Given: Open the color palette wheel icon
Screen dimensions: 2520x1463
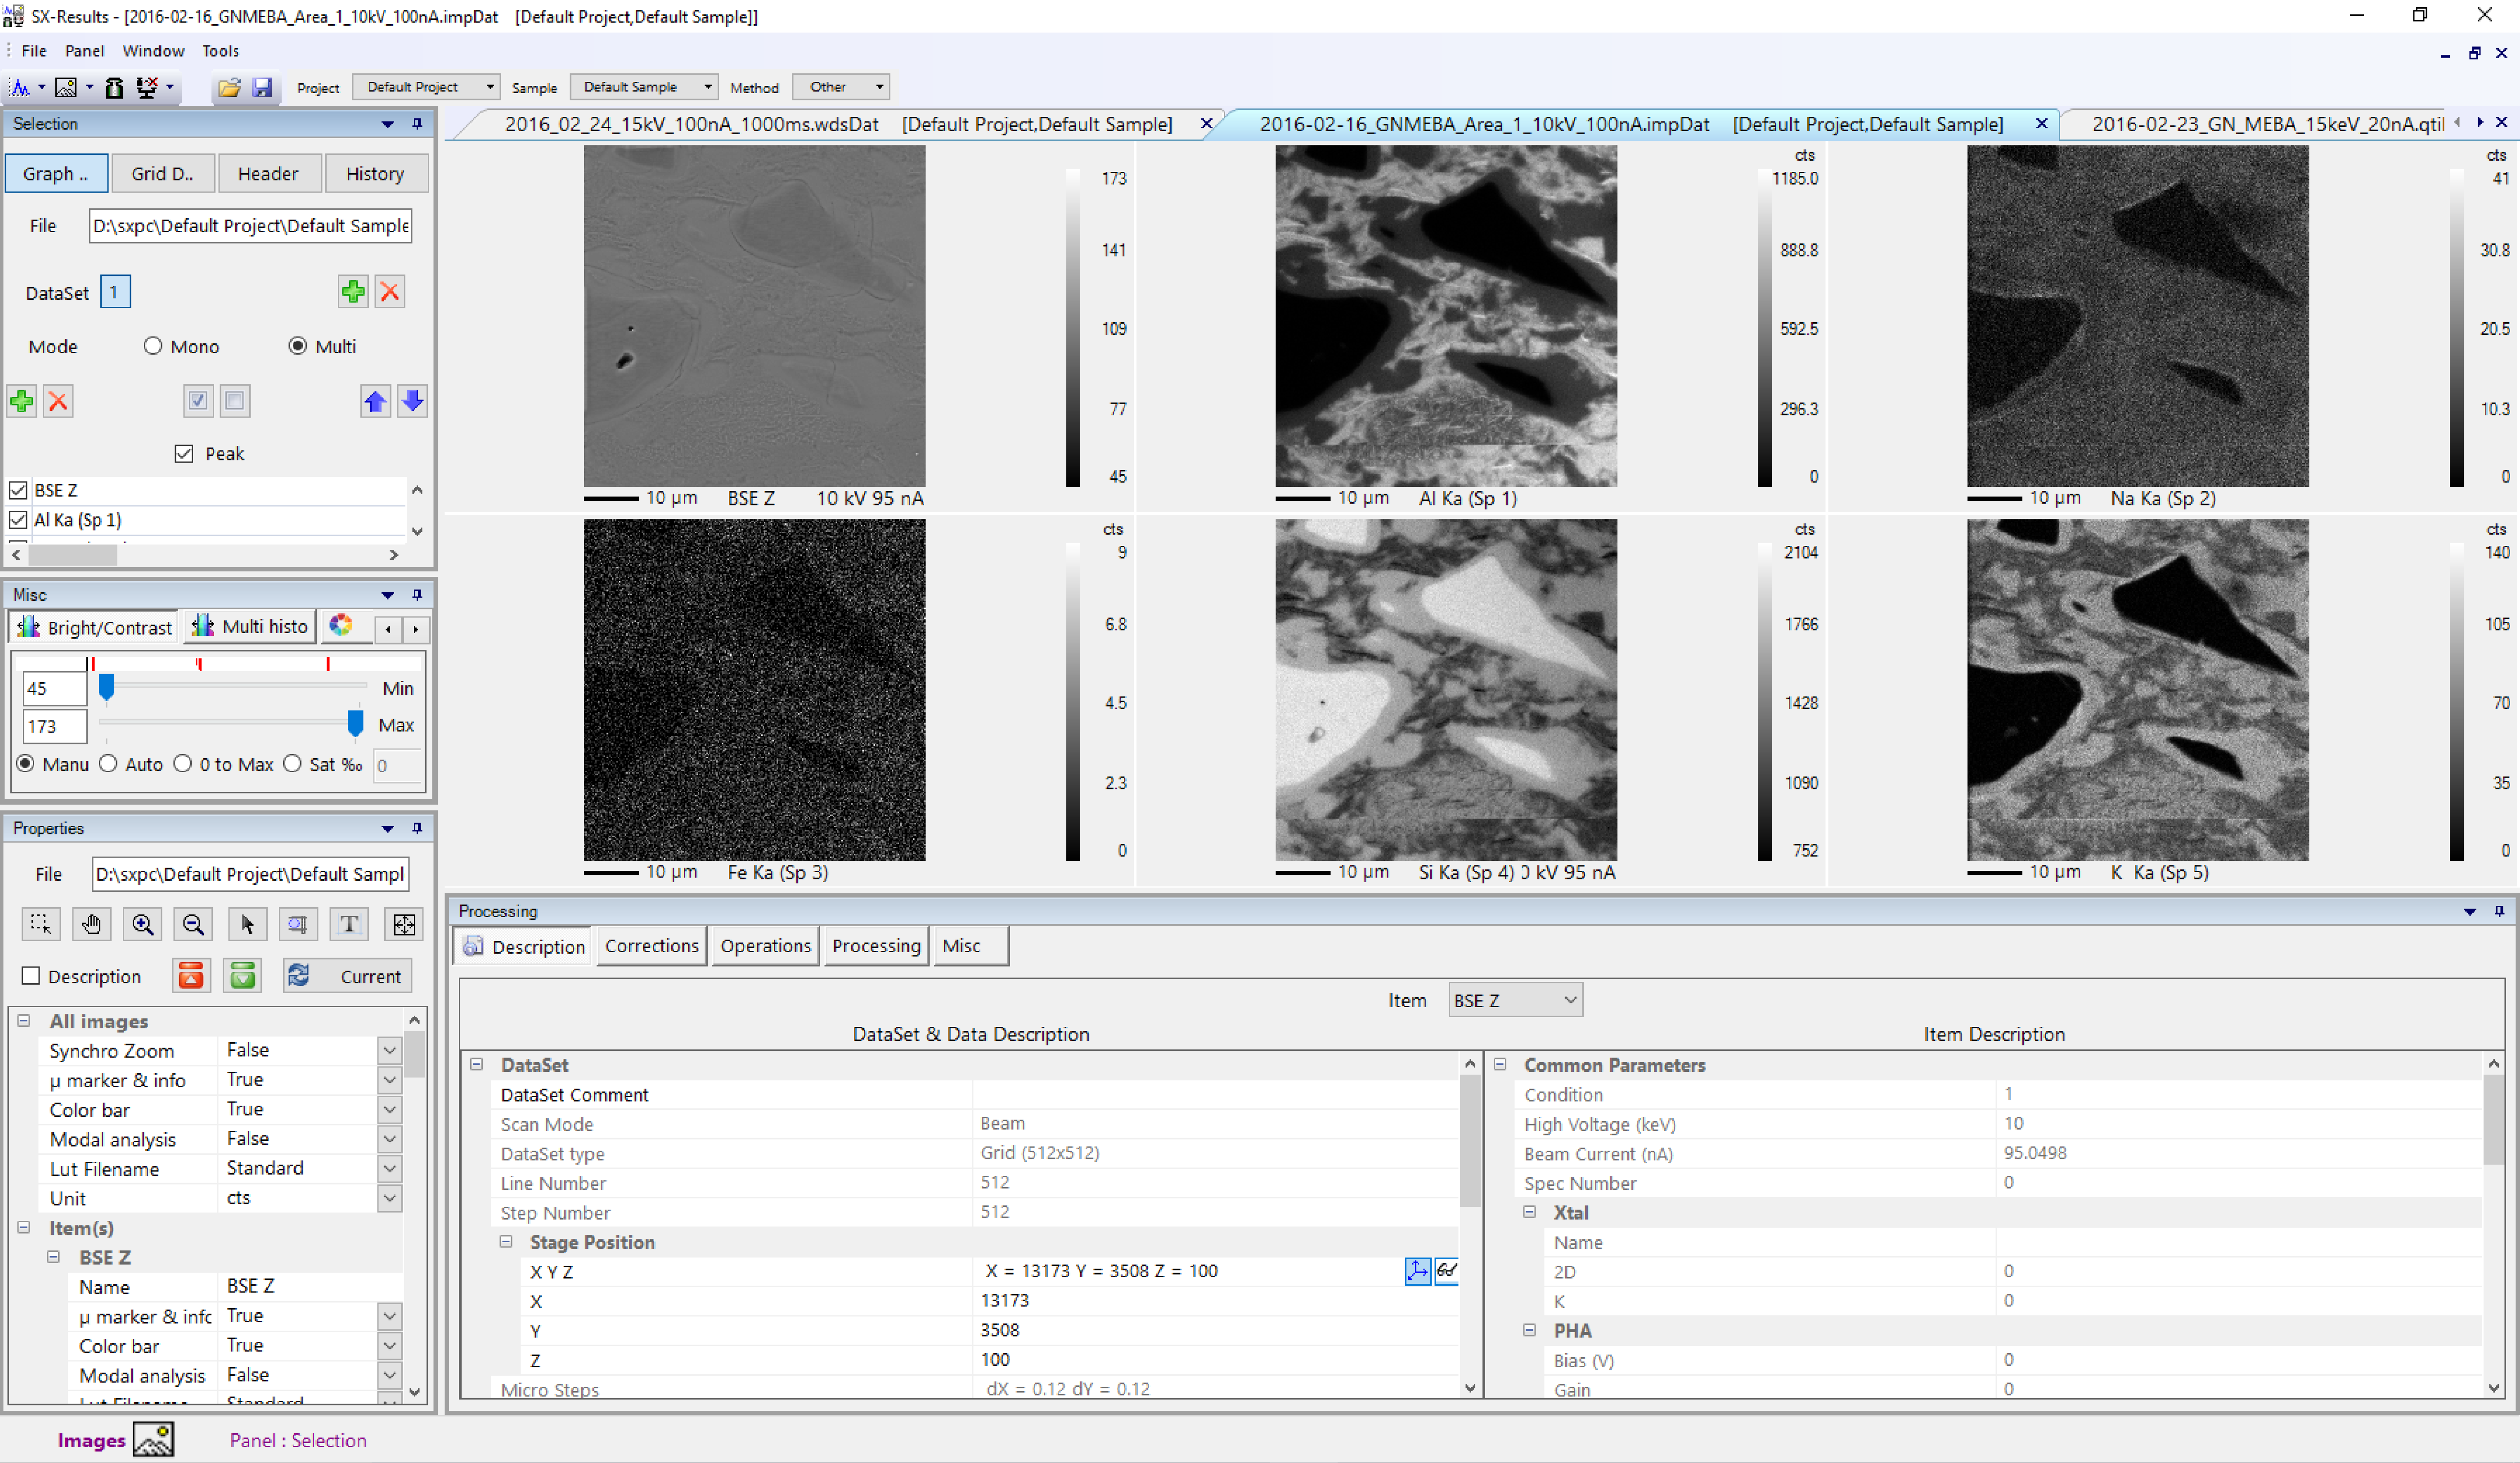Looking at the screenshot, I should [x=341, y=626].
